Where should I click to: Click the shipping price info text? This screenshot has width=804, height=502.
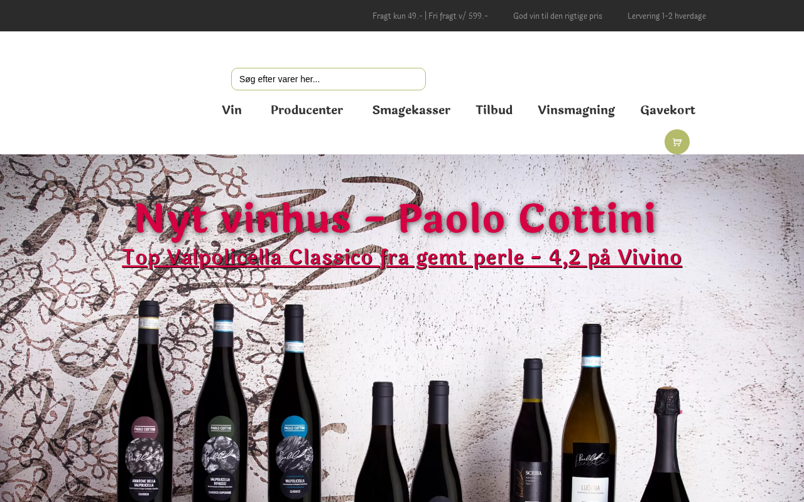click(x=430, y=16)
